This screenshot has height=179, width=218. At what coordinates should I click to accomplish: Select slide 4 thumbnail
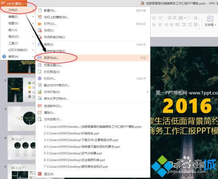(x=21, y=147)
